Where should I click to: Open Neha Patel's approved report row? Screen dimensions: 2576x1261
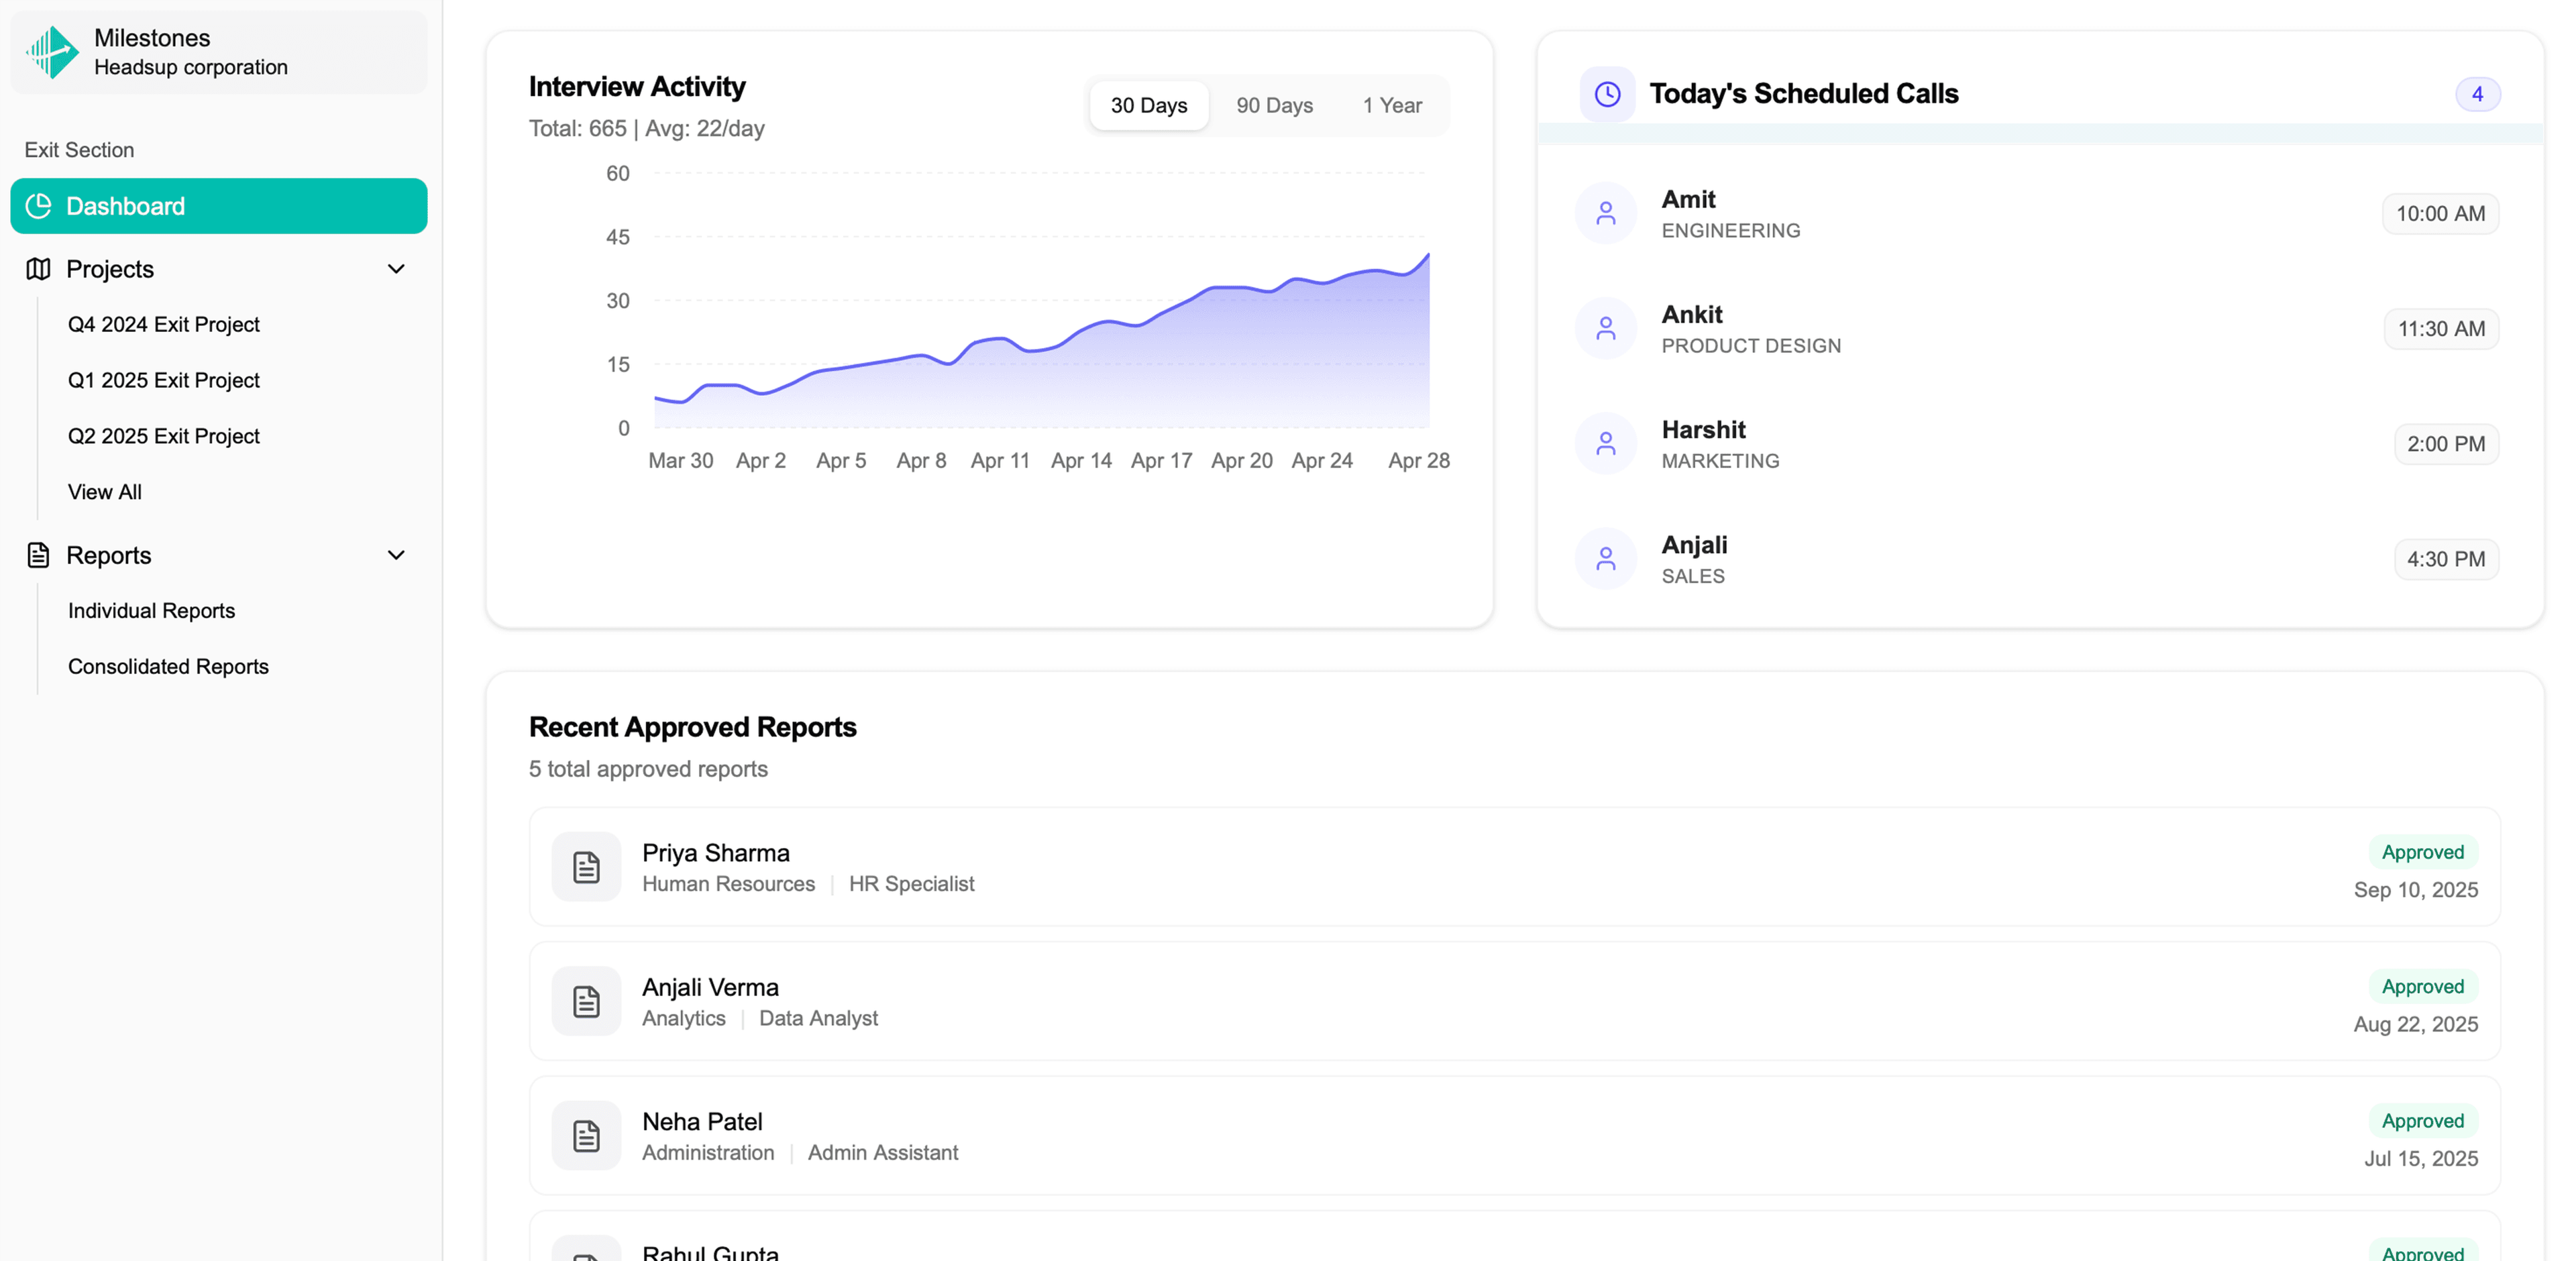(1514, 1135)
